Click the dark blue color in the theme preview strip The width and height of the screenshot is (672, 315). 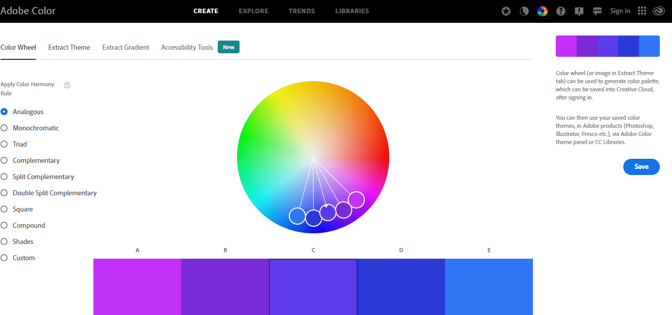pyautogui.click(x=628, y=46)
